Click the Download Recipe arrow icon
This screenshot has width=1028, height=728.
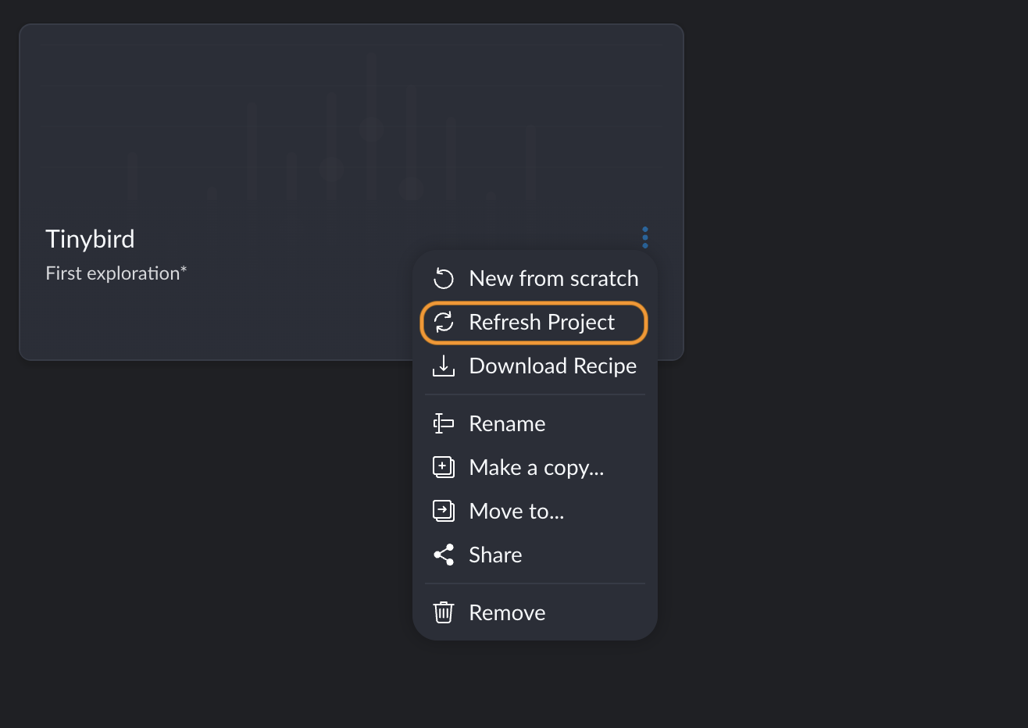click(x=444, y=366)
